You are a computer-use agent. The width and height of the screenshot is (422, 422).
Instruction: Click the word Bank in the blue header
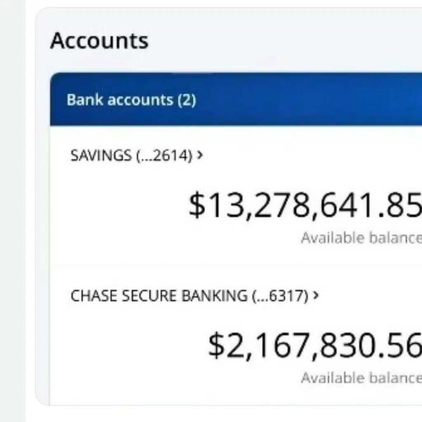pyautogui.click(x=79, y=100)
